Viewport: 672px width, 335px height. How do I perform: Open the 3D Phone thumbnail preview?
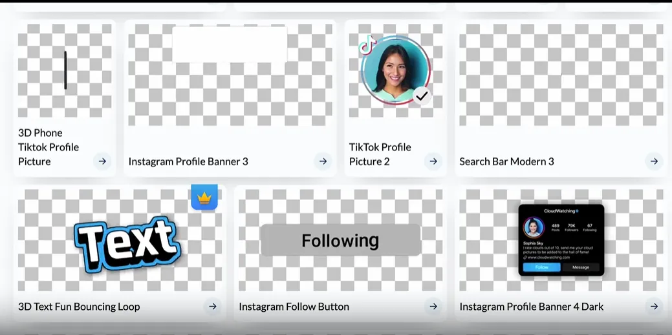(x=65, y=70)
